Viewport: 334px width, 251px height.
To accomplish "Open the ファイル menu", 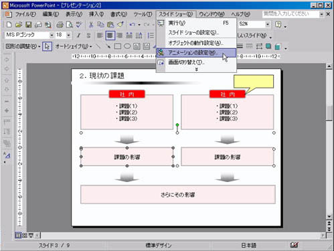I will [25, 14].
